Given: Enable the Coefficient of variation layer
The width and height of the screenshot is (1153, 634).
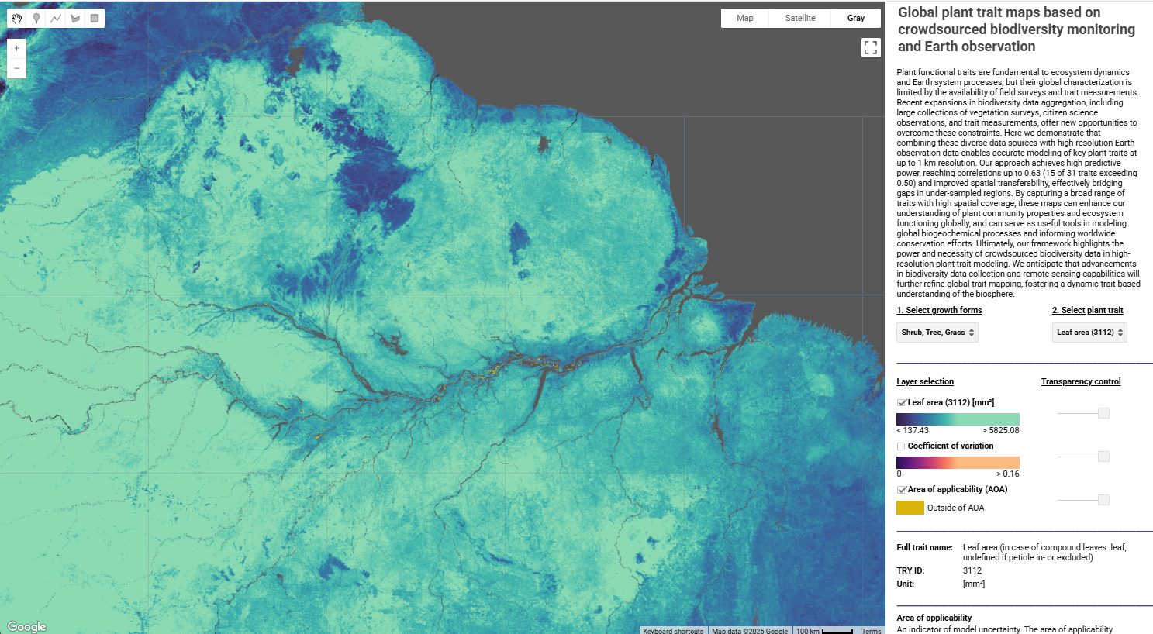Looking at the screenshot, I should click(x=901, y=446).
